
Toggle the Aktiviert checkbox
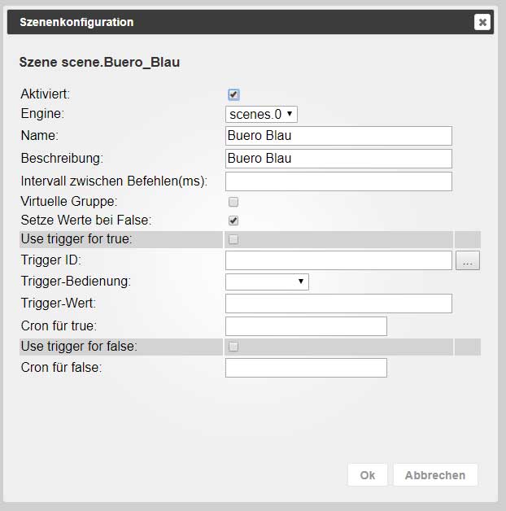(233, 95)
